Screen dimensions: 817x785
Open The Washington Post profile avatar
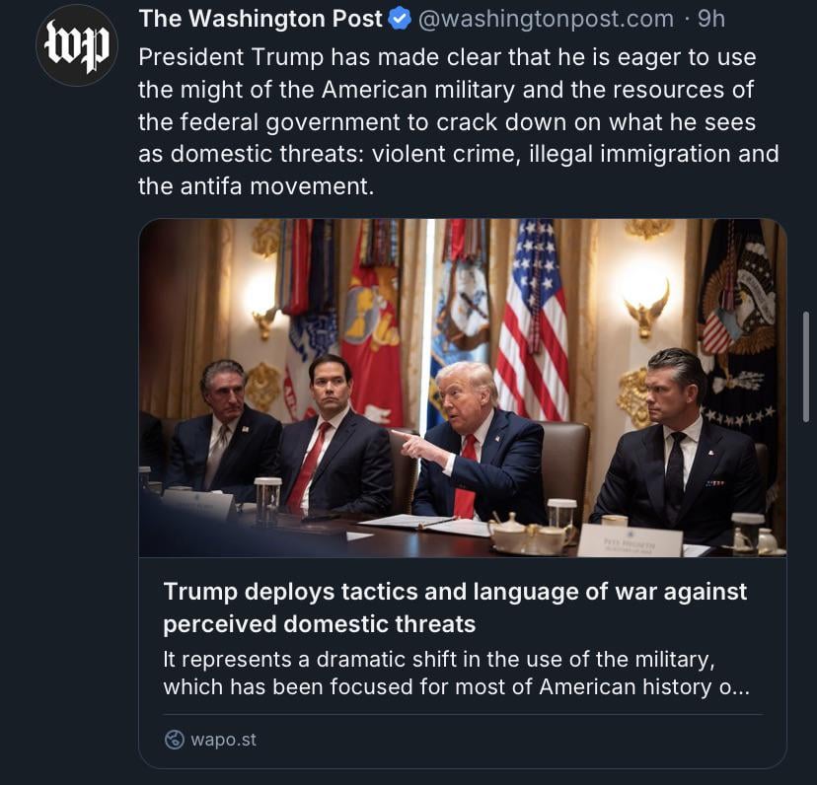tap(77, 45)
